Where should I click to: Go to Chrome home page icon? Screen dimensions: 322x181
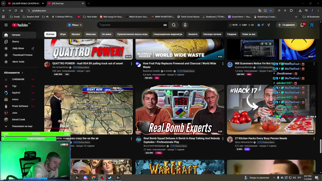(x=22, y=11)
